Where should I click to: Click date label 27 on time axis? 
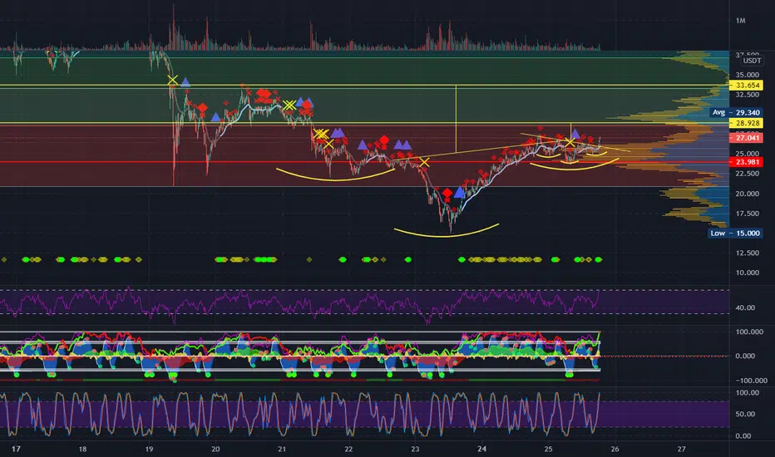click(x=682, y=449)
